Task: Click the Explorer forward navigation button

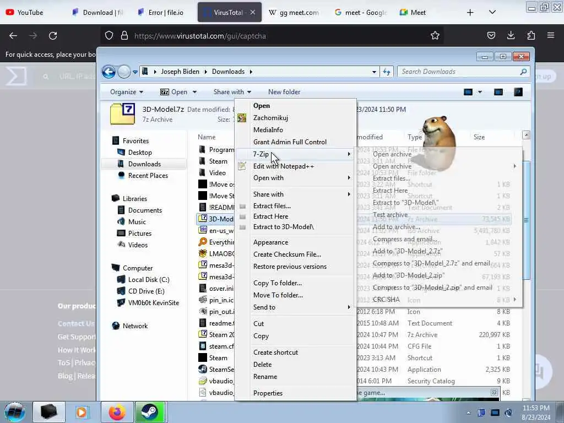Action: pyautogui.click(x=124, y=72)
